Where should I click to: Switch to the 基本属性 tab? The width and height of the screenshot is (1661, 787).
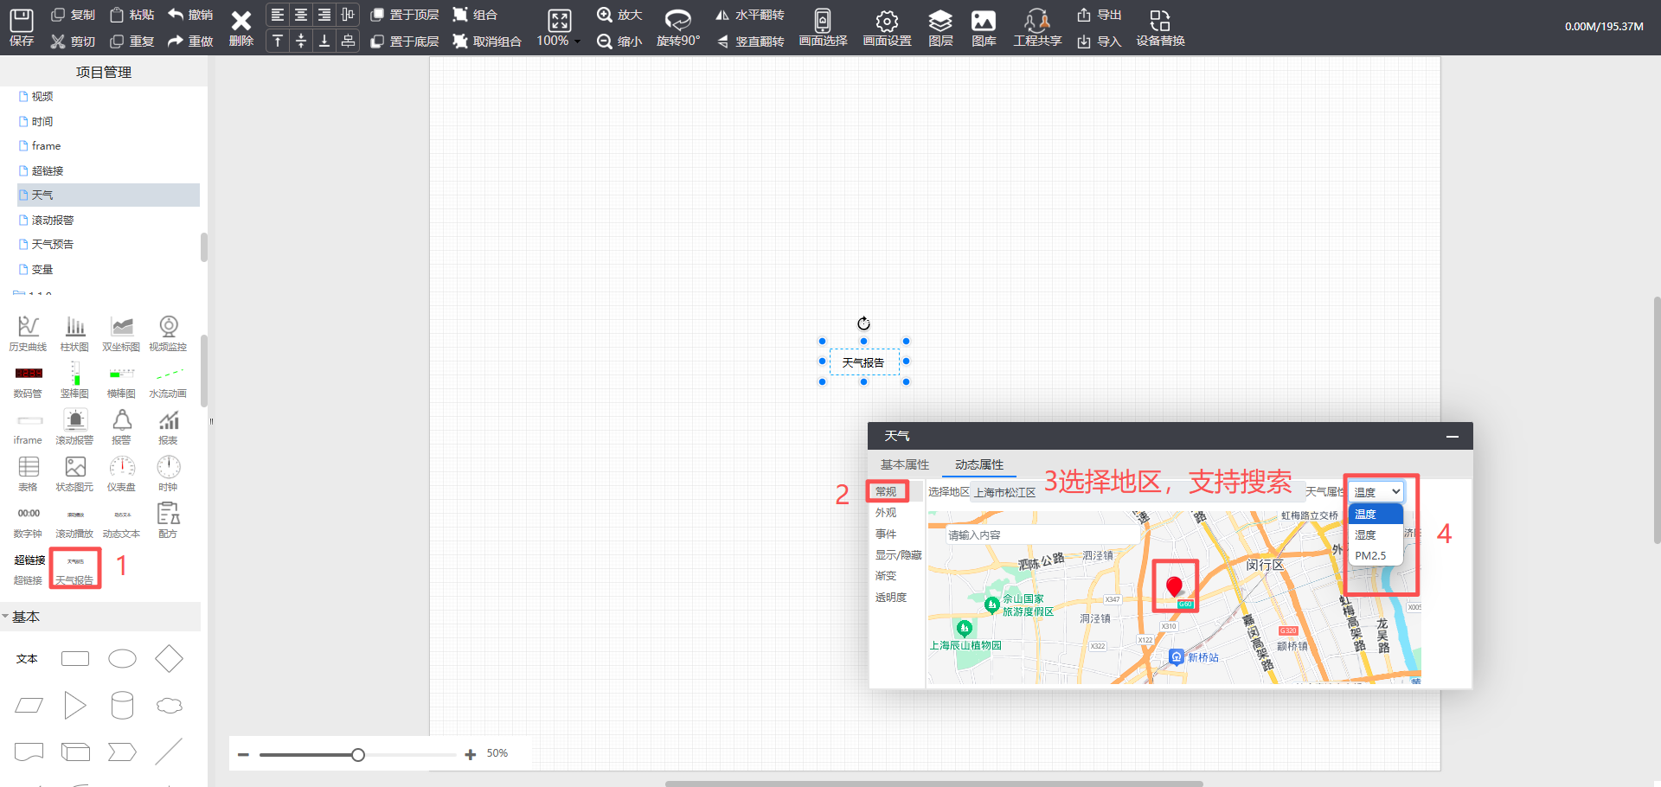point(904,465)
